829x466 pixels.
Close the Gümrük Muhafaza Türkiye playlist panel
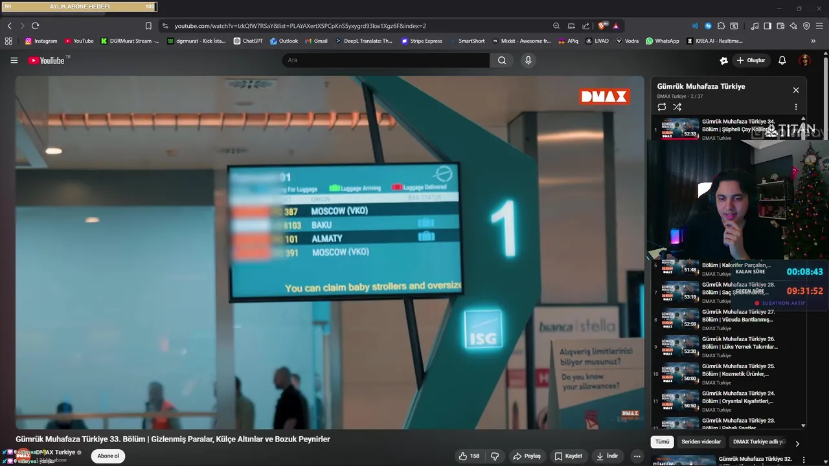pos(796,90)
